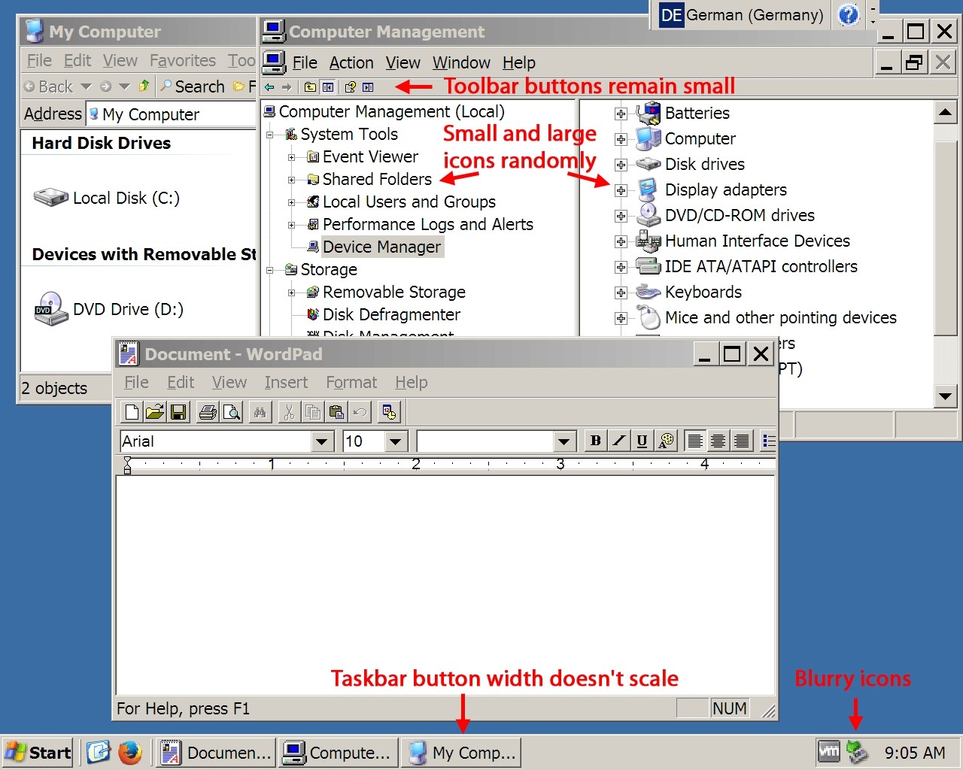Click the DE German (Germany) language button
The width and height of the screenshot is (963, 770).
click(x=740, y=15)
